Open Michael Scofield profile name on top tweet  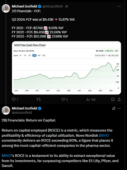click(25, 6)
